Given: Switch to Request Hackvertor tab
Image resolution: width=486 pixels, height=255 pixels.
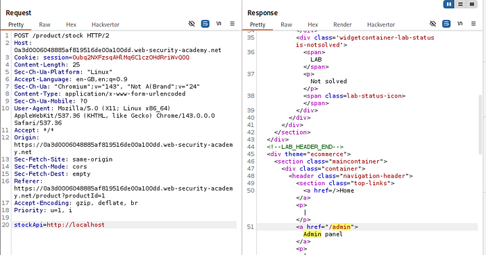Looking at the screenshot, I should click(106, 25).
